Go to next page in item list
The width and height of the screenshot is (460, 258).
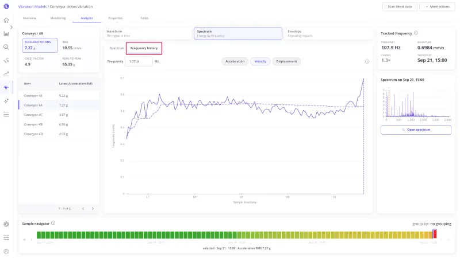(93, 209)
